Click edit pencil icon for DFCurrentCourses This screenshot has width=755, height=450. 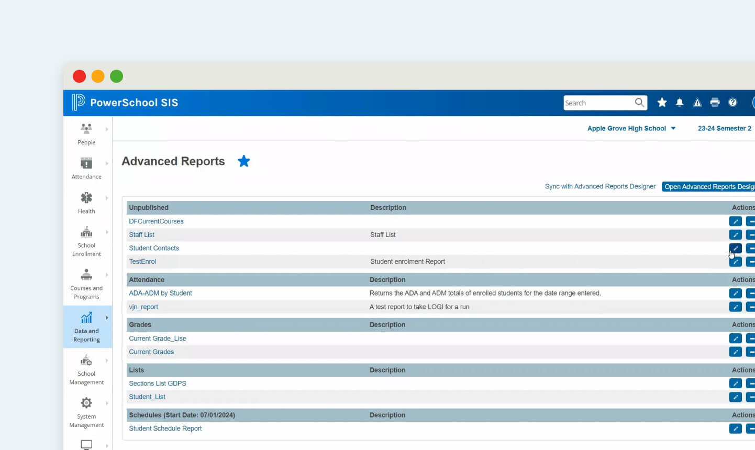[x=735, y=221]
